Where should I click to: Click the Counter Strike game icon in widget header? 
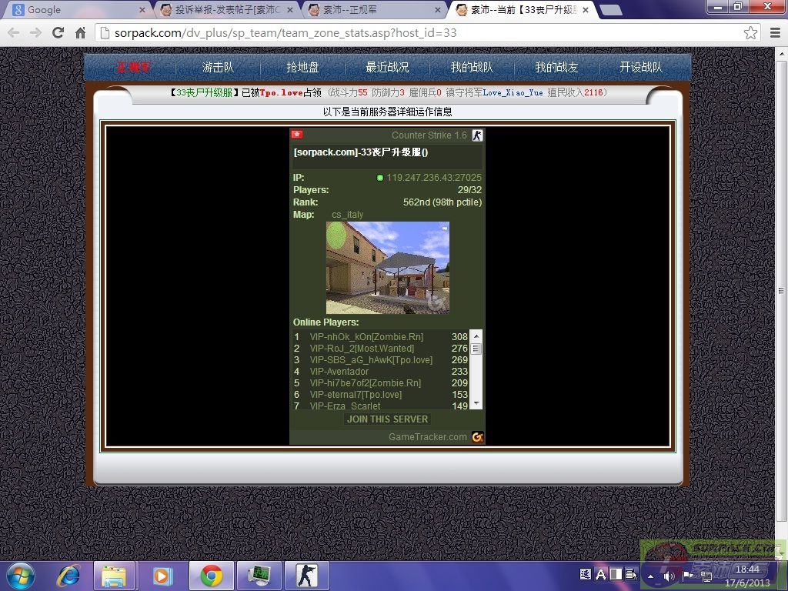point(477,135)
